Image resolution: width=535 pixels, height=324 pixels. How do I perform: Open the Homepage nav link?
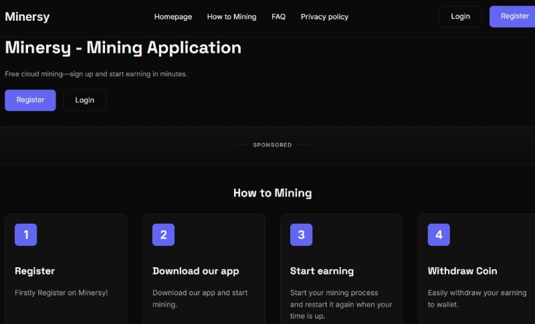[x=173, y=17]
